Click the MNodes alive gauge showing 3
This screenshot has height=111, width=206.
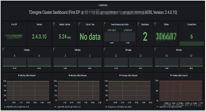[x=90, y=62]
